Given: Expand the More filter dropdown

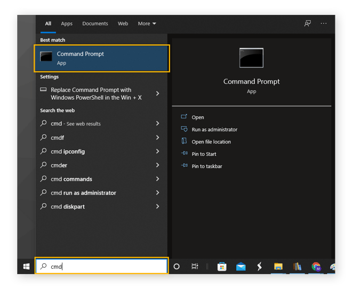Looking at the screenshot, I should pos(147,23).
